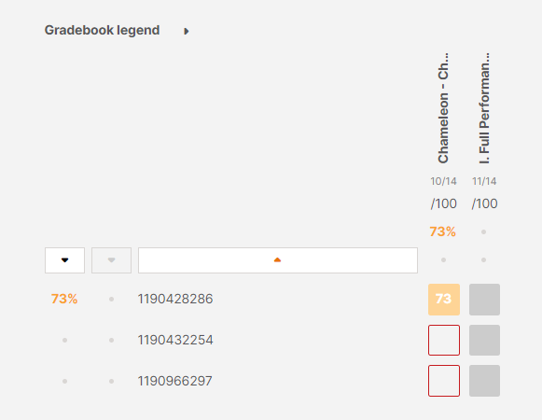Click the 10/14 date under Chameleon
542x420 pixels.
443,181
